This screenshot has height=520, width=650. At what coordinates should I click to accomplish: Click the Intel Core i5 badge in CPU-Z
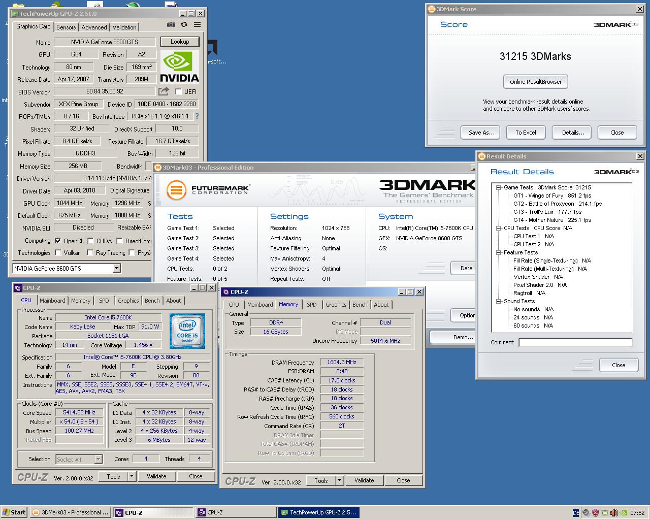[187, 331]
